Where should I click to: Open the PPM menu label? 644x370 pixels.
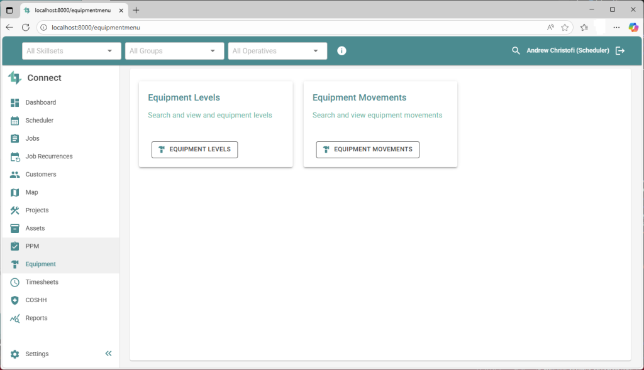[32, 246]
